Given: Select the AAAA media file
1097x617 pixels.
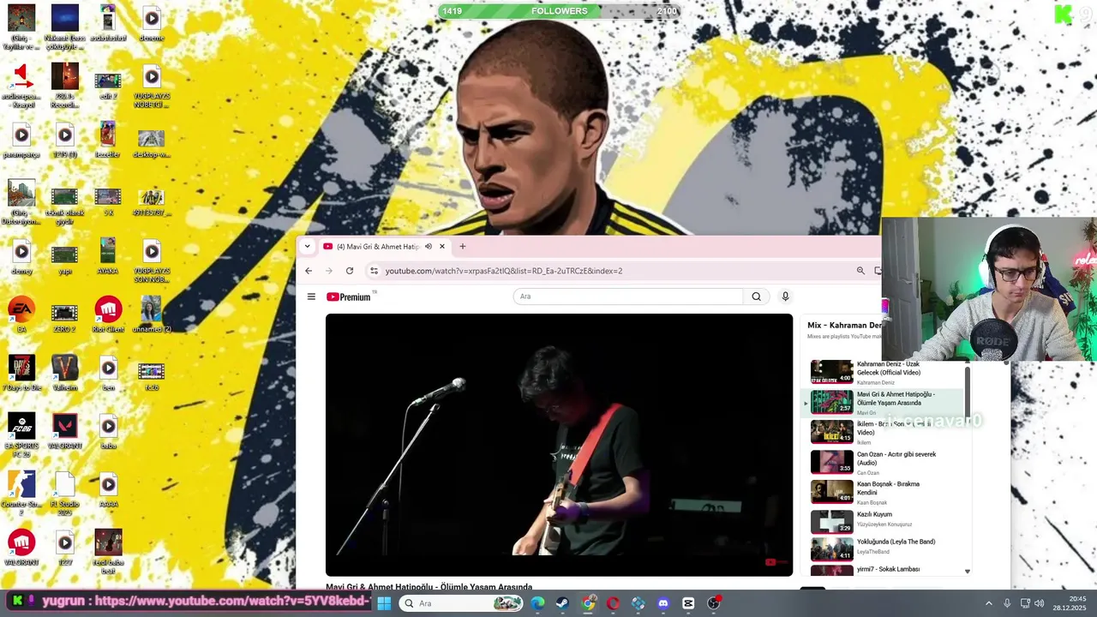Looking at the screenshot, I should [x=108, y=489].
